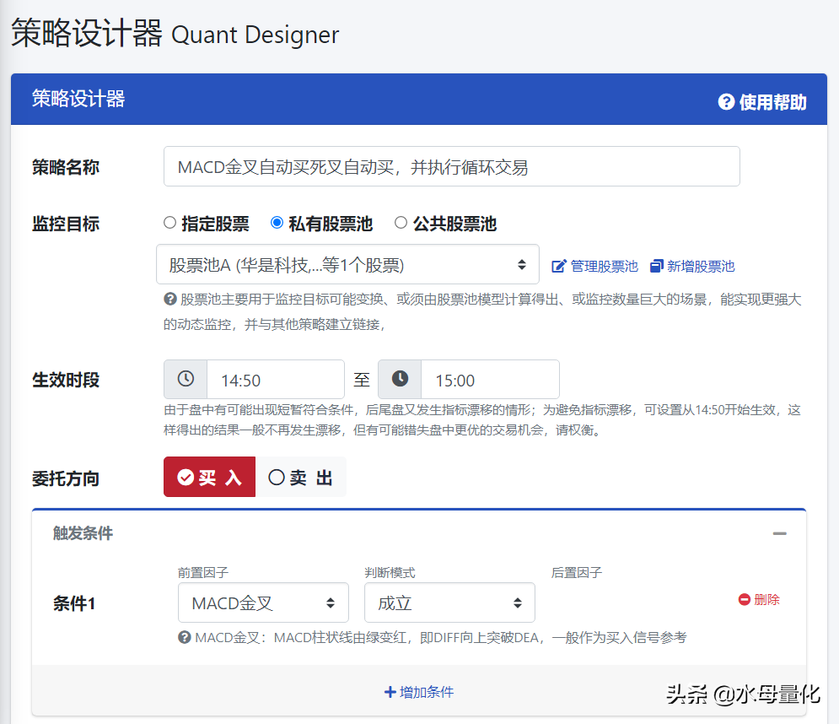Select the 指定股票 radio button
This screenshot has height=724, width=839.
pos(169,224)
